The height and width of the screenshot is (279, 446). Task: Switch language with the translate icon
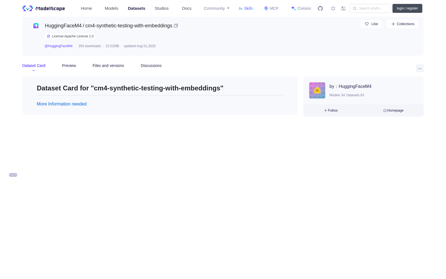coord(343,8)
